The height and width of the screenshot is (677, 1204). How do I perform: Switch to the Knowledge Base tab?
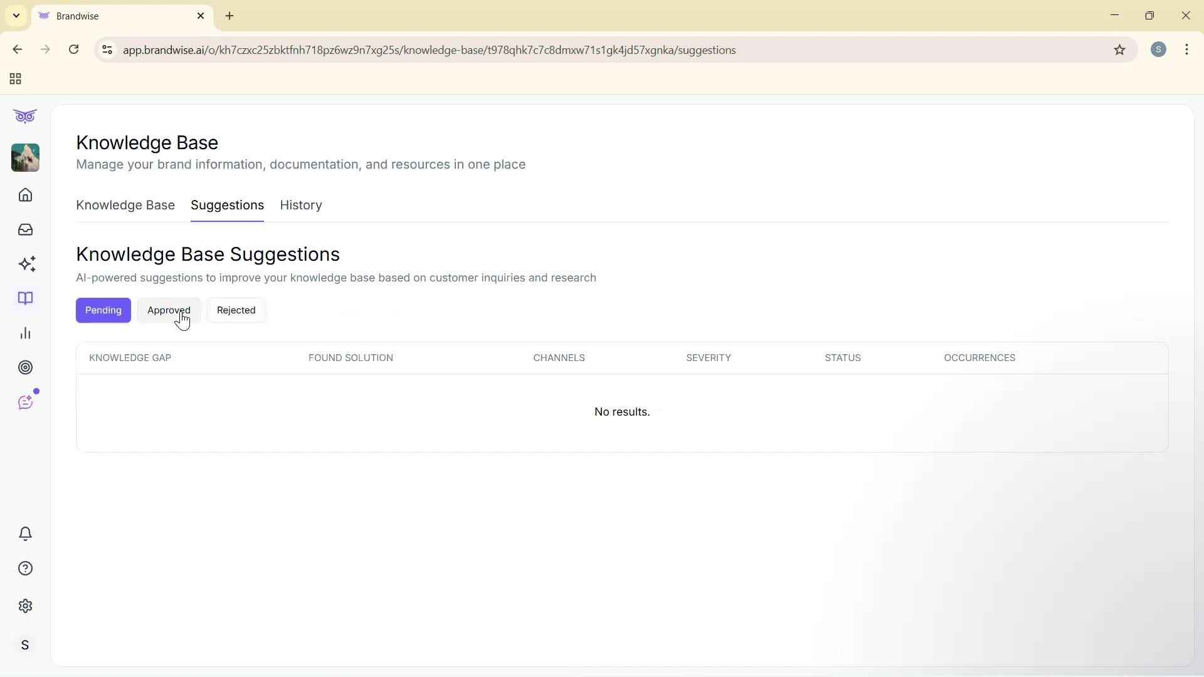pyautogui.click(x=125, y=205)
